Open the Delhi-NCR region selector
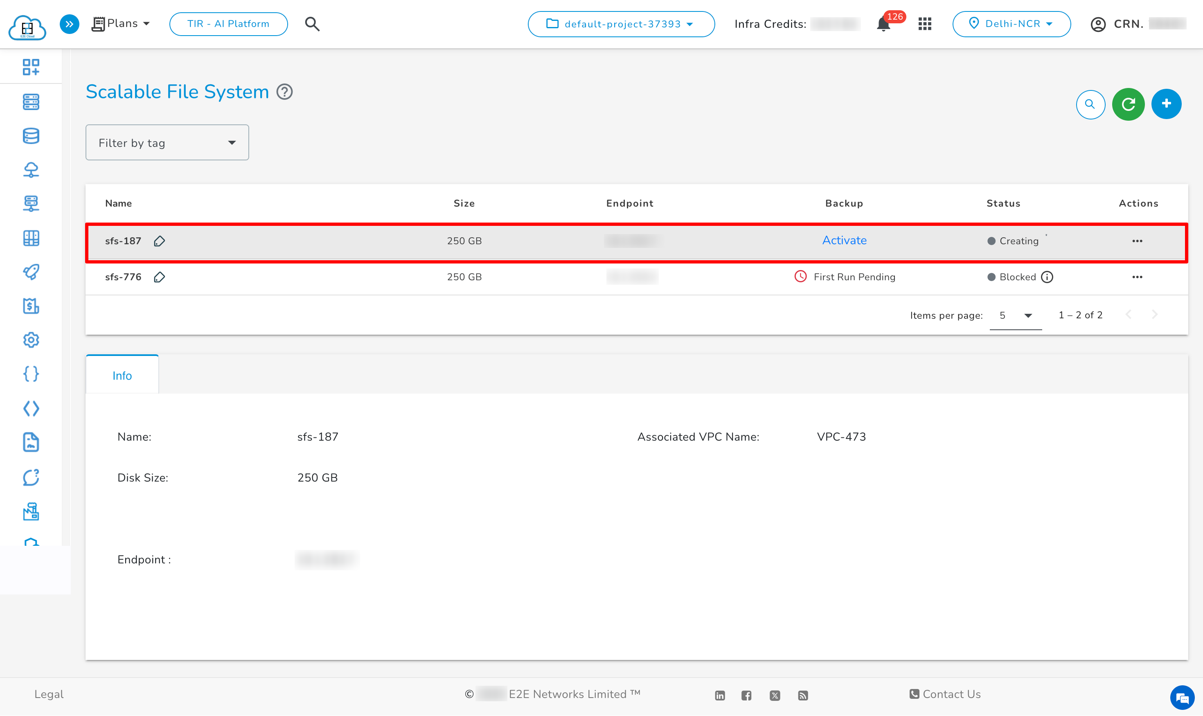The height and width of the screenshot is (716, 1203). tap(1012, 24)
